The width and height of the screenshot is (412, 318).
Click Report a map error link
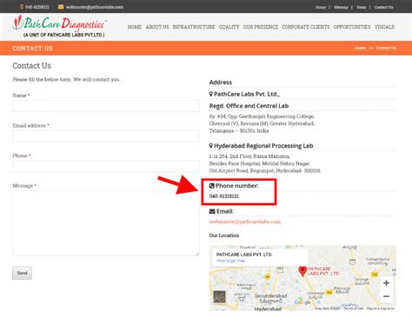point(381,308)
